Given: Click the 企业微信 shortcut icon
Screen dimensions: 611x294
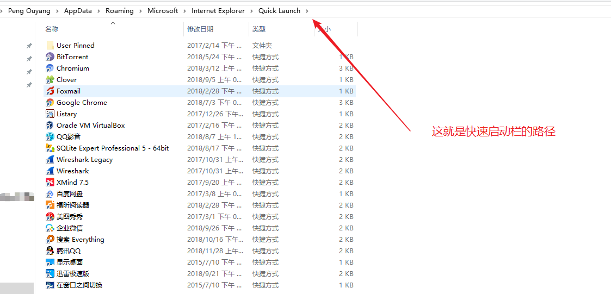Looking at the screenshot, I should (x=50, y=228).
